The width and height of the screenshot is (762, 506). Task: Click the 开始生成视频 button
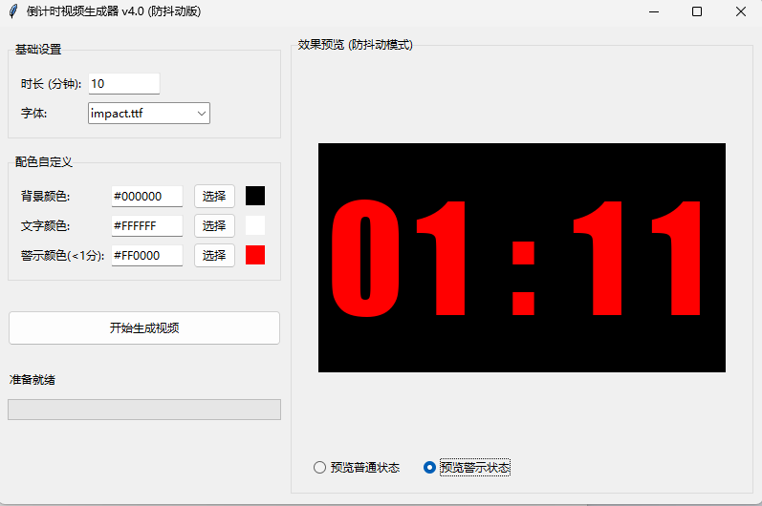144,328
